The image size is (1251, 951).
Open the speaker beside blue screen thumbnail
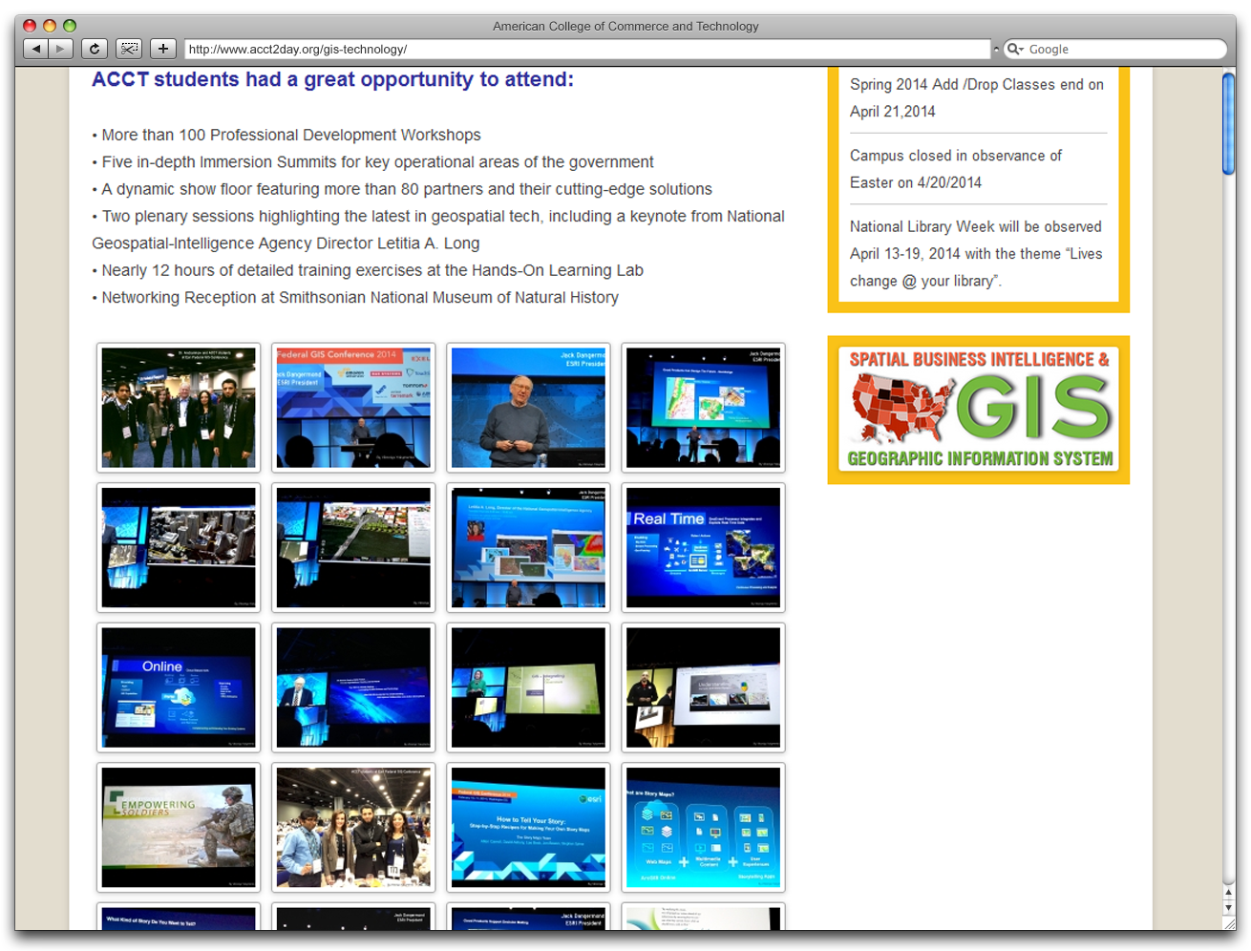coord(353,687)
